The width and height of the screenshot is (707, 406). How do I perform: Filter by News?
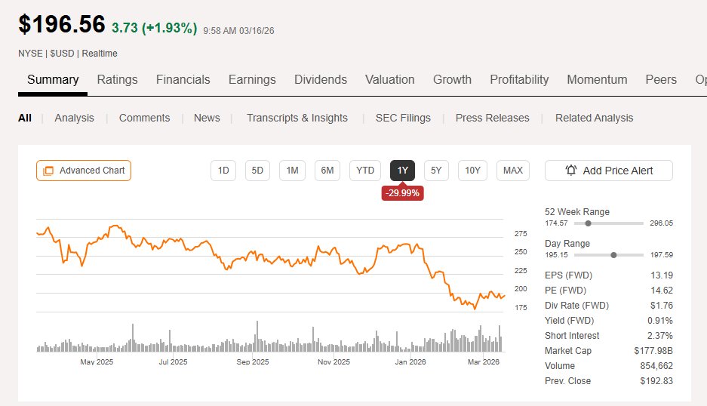coord(207,118)
